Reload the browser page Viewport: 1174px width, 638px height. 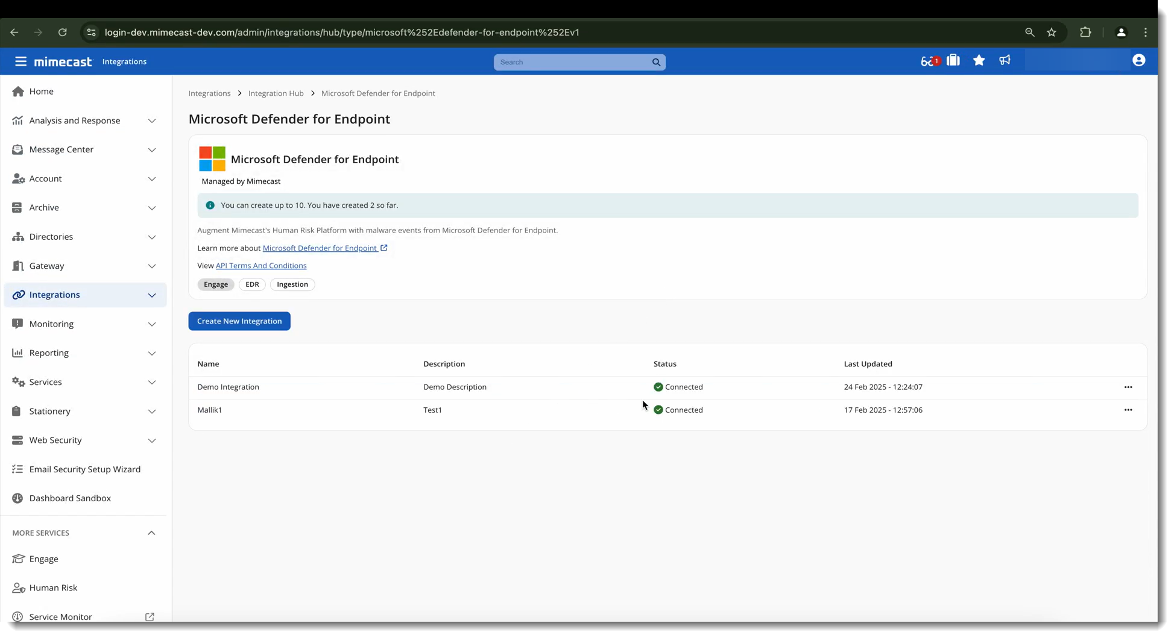(62, 33)
